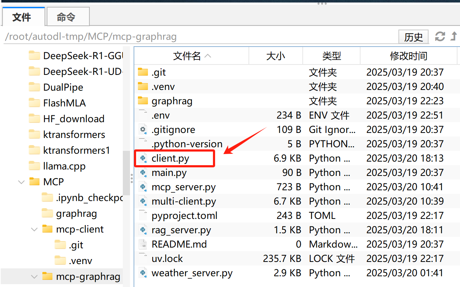The image size is (460, 287).
Task: Click the .git folder icon in file list
Action: (x=143, y=72)
